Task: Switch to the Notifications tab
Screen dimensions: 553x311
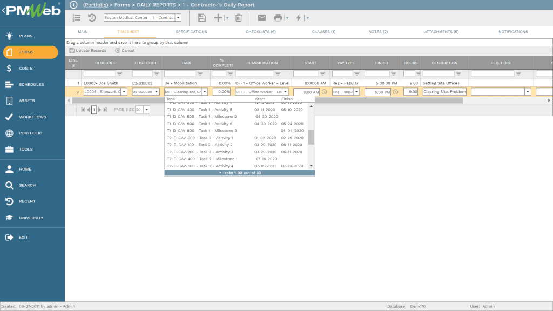Action: [513, 32]
